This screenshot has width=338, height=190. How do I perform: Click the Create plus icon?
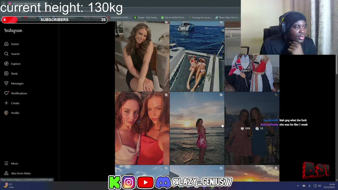click(x=6, y=103)
